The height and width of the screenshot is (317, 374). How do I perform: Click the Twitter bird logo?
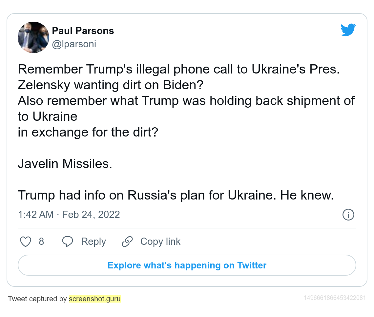(x=348, y=30)
